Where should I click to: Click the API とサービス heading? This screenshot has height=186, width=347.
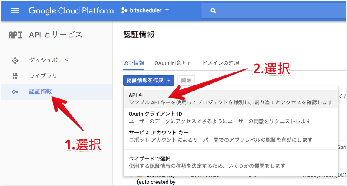pyautogui.click(x=56, y=35)
